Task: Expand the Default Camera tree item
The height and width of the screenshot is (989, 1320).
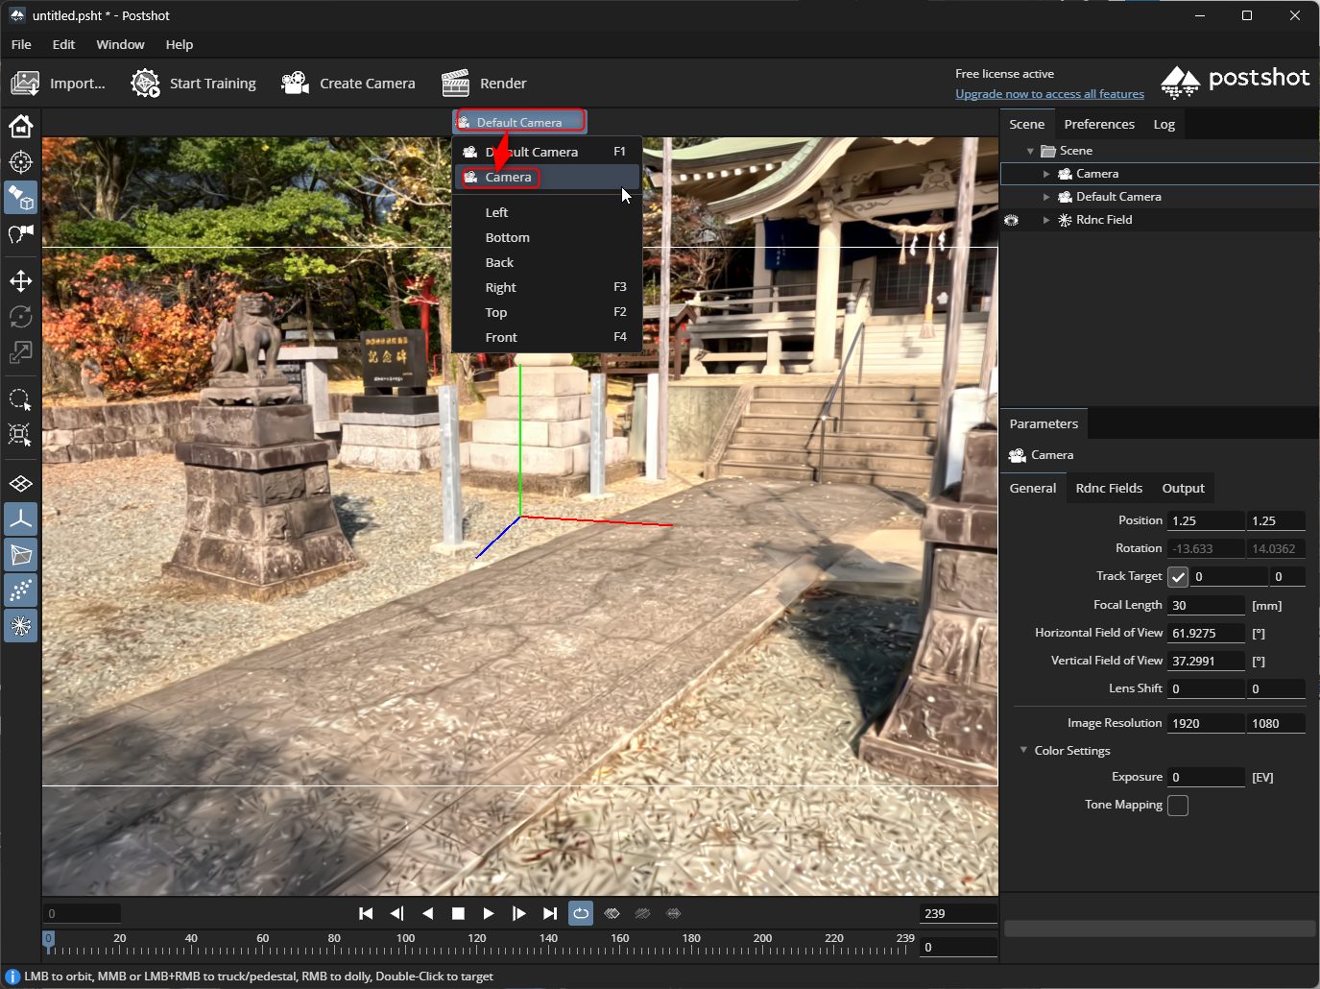Action: point(1046,197)
